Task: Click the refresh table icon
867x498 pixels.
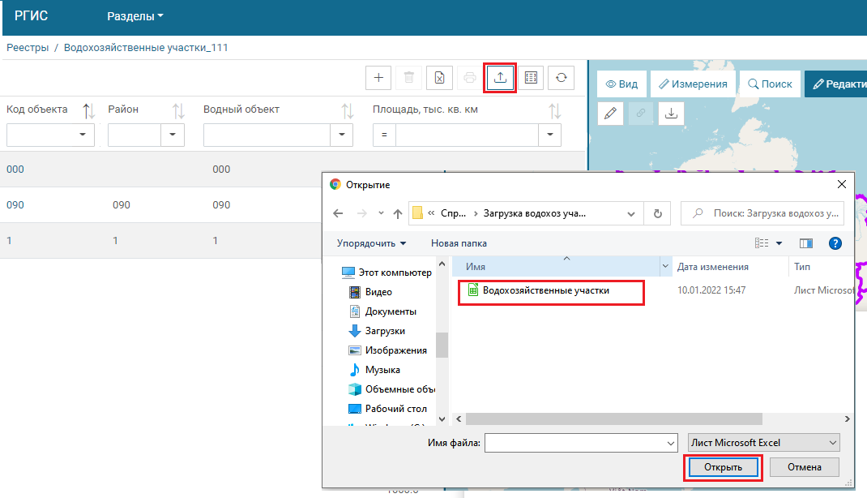Action: 561,78
